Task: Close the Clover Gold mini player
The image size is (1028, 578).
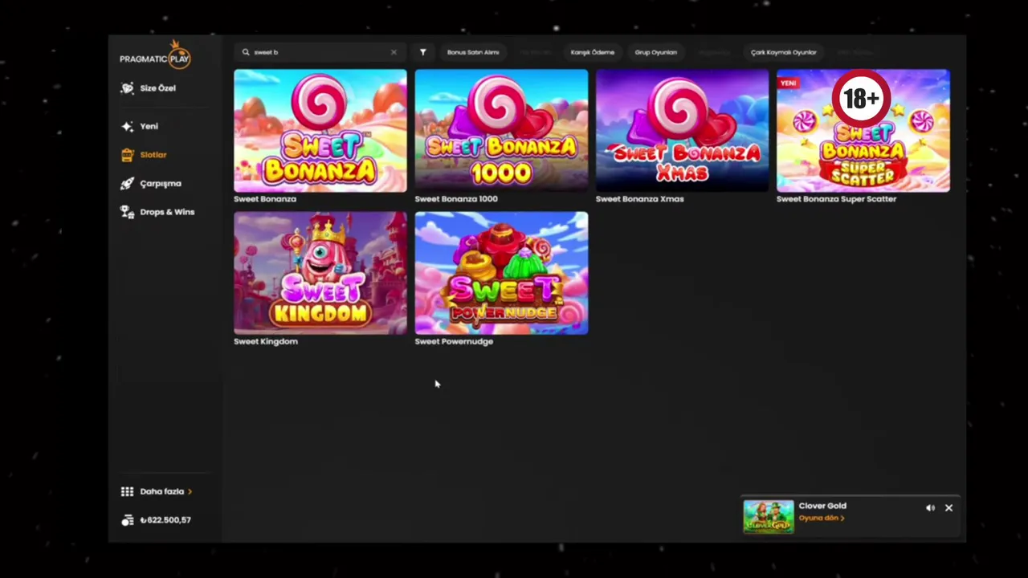Action: 948,508
